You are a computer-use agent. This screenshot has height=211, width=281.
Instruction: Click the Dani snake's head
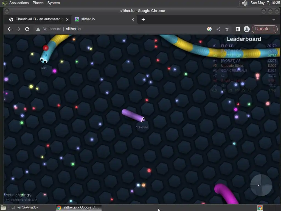coord(44,60)
